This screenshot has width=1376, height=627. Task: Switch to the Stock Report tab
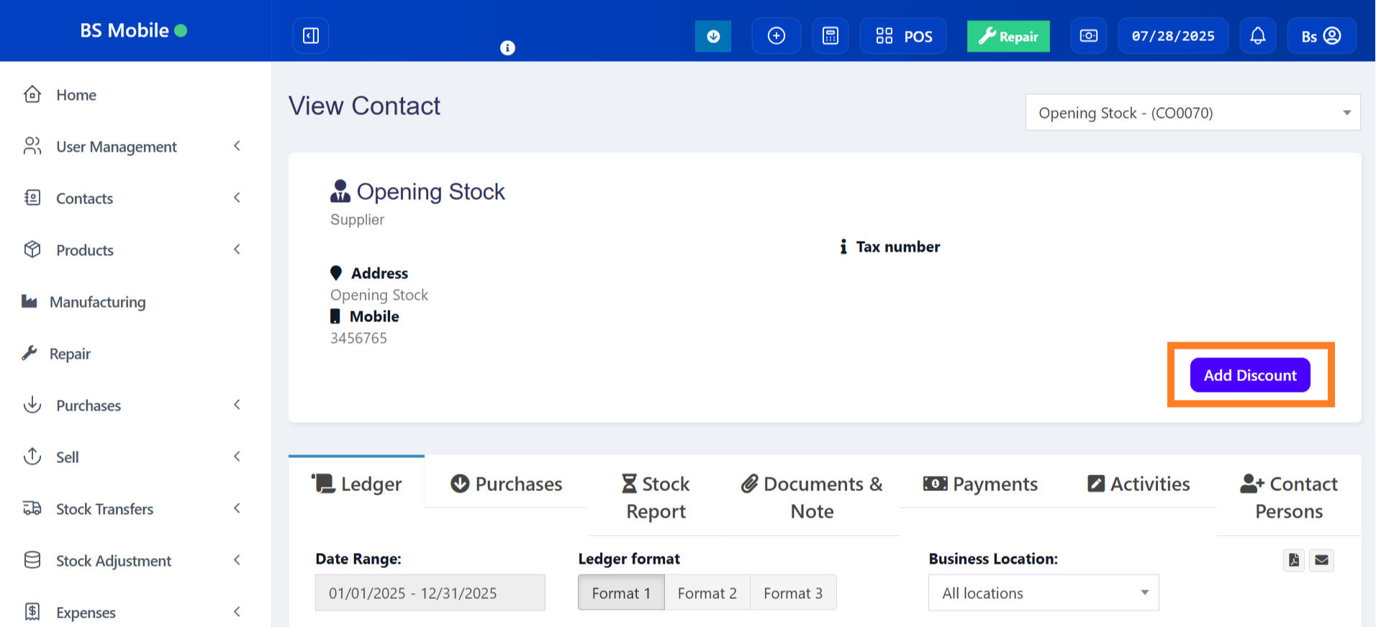click(656, 497)
